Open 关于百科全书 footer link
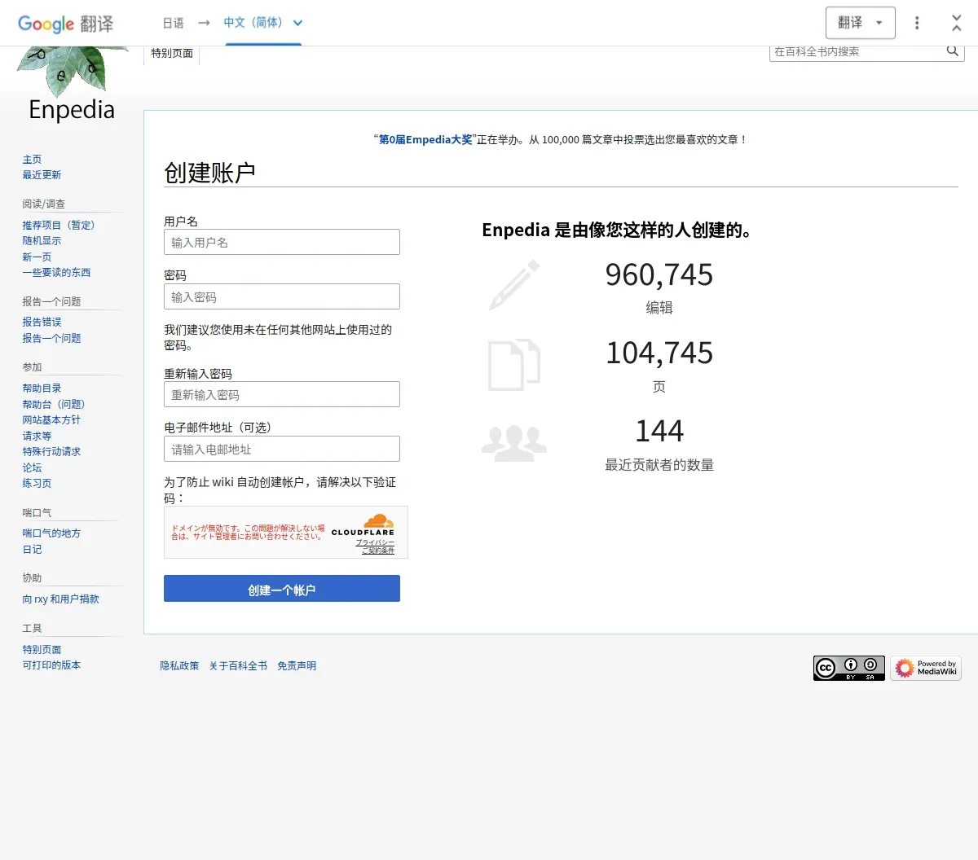 (x=238, y=666)
